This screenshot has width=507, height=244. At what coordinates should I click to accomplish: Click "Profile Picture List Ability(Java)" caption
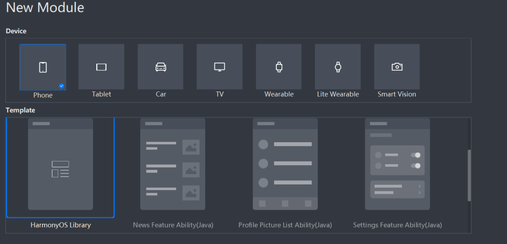[285, 225]
